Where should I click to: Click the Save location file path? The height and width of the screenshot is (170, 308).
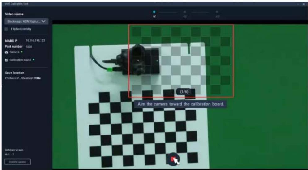[x=23, y=78]
